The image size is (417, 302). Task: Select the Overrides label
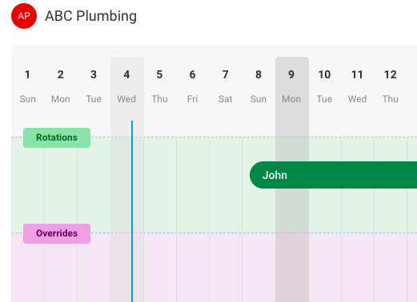click(57, 233)
